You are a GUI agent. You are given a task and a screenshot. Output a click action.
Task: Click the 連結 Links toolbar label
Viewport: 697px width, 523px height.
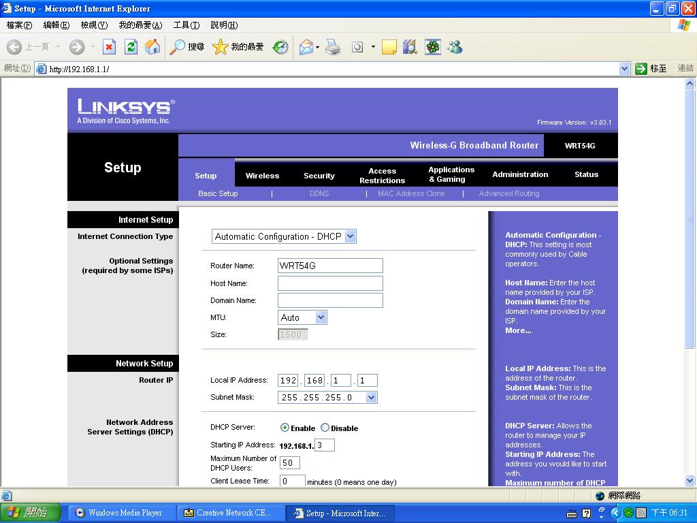click(x=685, y=68)
